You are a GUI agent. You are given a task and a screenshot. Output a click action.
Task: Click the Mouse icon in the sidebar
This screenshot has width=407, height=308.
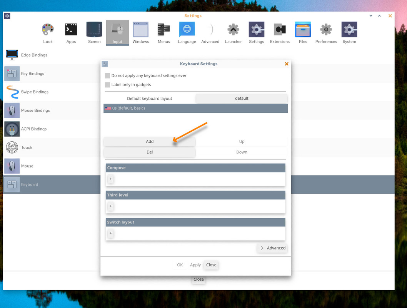click(x=12, y=166)
